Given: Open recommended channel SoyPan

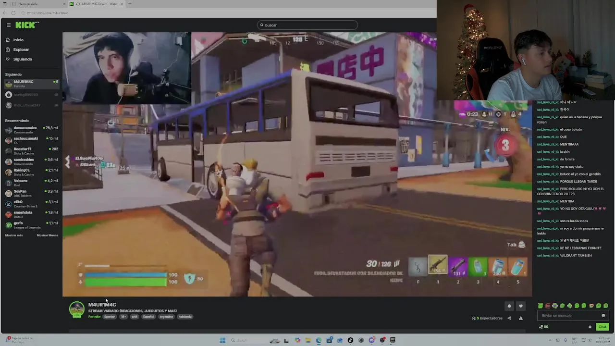Looking at the screenshot, I should [31, 193].
